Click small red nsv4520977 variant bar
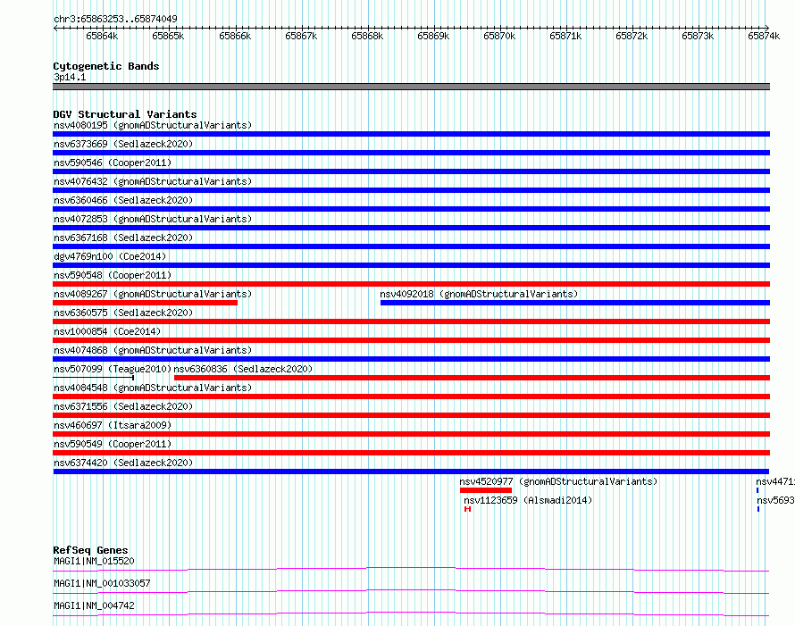The image size is (795, 626). tap(486, 490)
